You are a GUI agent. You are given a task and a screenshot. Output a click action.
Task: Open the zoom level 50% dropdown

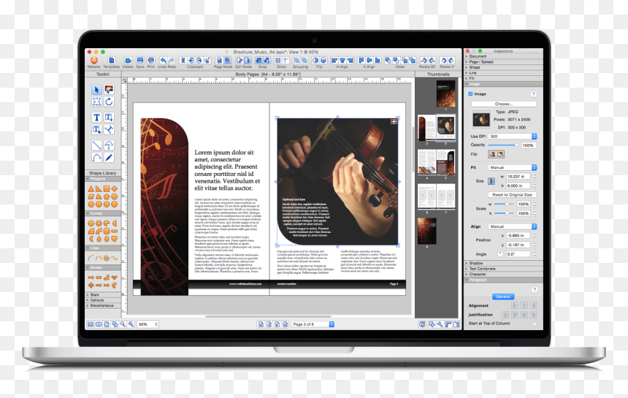pos(148,324)
